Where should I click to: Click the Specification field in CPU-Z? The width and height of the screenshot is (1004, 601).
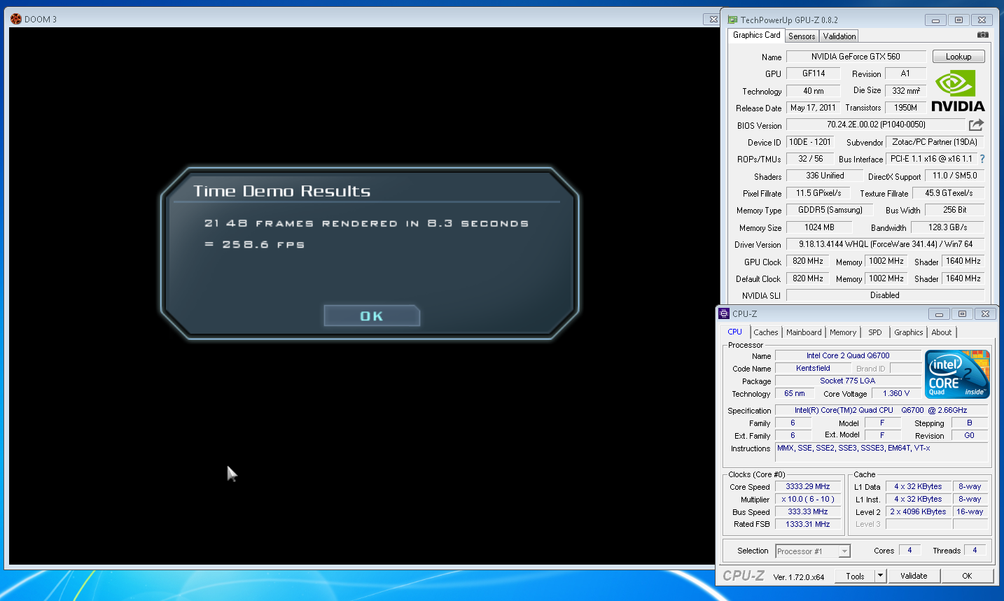pos(881,410)
